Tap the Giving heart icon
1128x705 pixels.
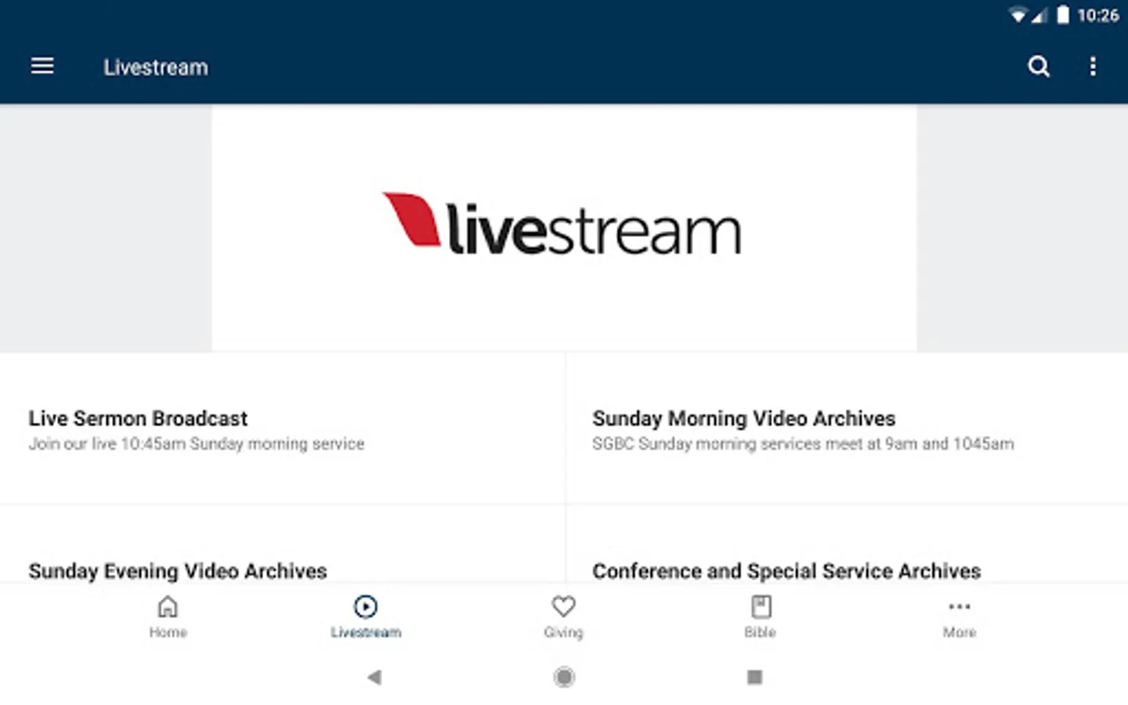563,606
